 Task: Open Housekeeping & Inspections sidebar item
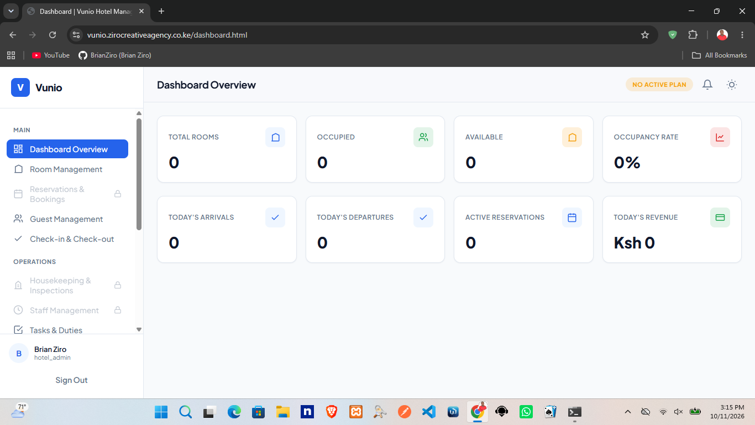67,286
